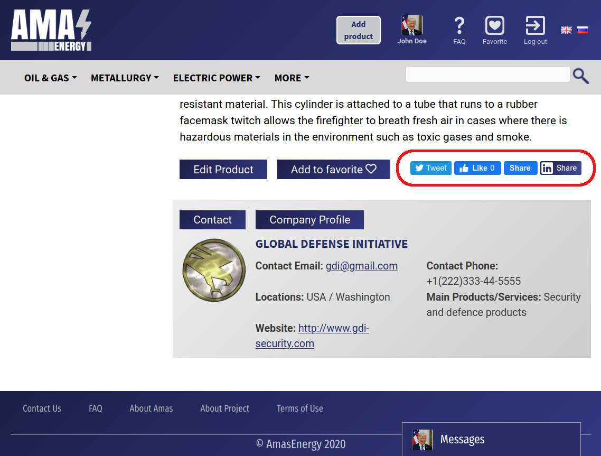Image resolution: width=601 pixels, height=456 pixels.
Task: Click the search magnifier icon
Action: [x=580, y=76]
